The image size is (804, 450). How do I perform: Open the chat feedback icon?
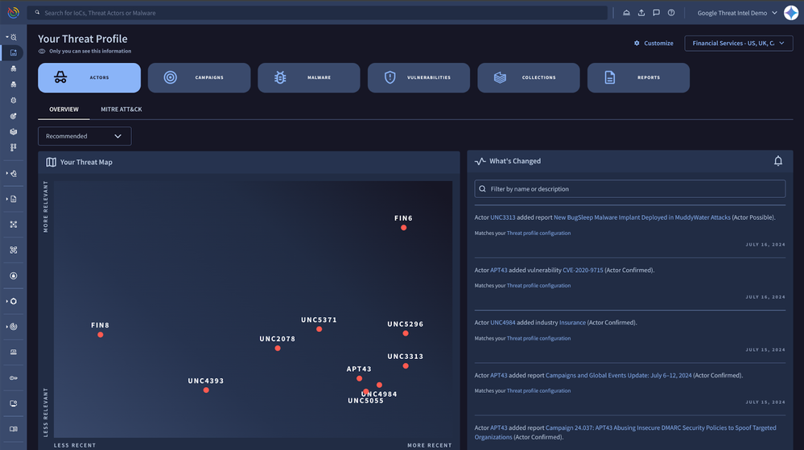656,13
